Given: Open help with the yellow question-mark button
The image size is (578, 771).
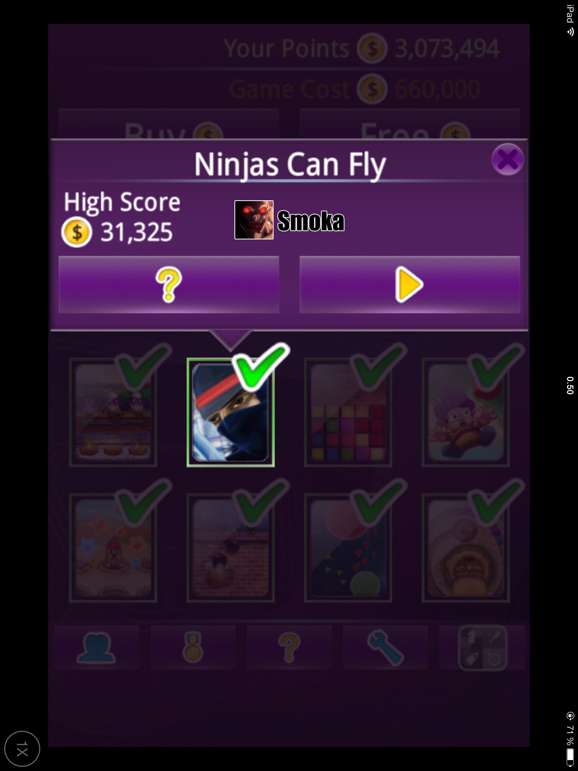Looking at the screenshot, I should pos(169,285).
